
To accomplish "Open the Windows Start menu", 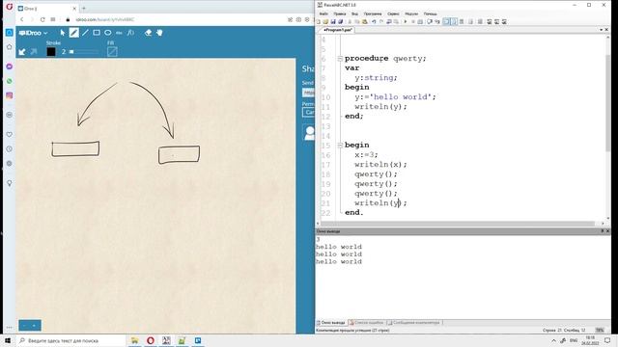I will 8,340.
